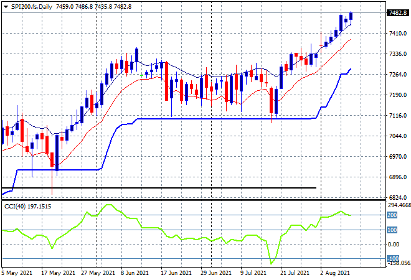Click the 7116.0 price axis label
The image size is (411, 280).
398,116
